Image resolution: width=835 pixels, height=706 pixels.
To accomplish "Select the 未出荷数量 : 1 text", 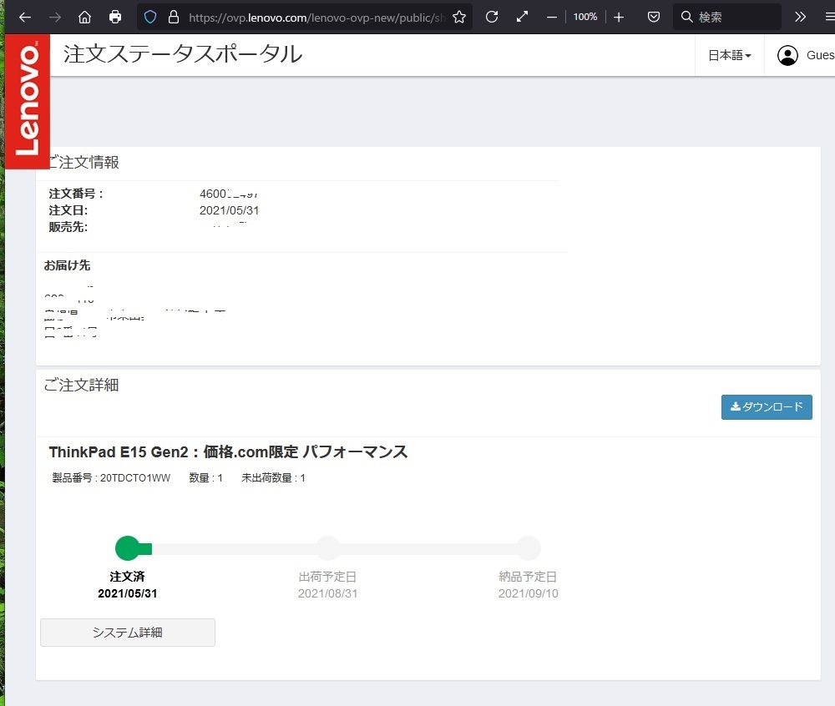I will (273, 478).
